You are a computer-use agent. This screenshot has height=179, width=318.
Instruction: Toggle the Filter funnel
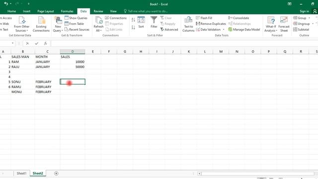[x=154, y=22]
